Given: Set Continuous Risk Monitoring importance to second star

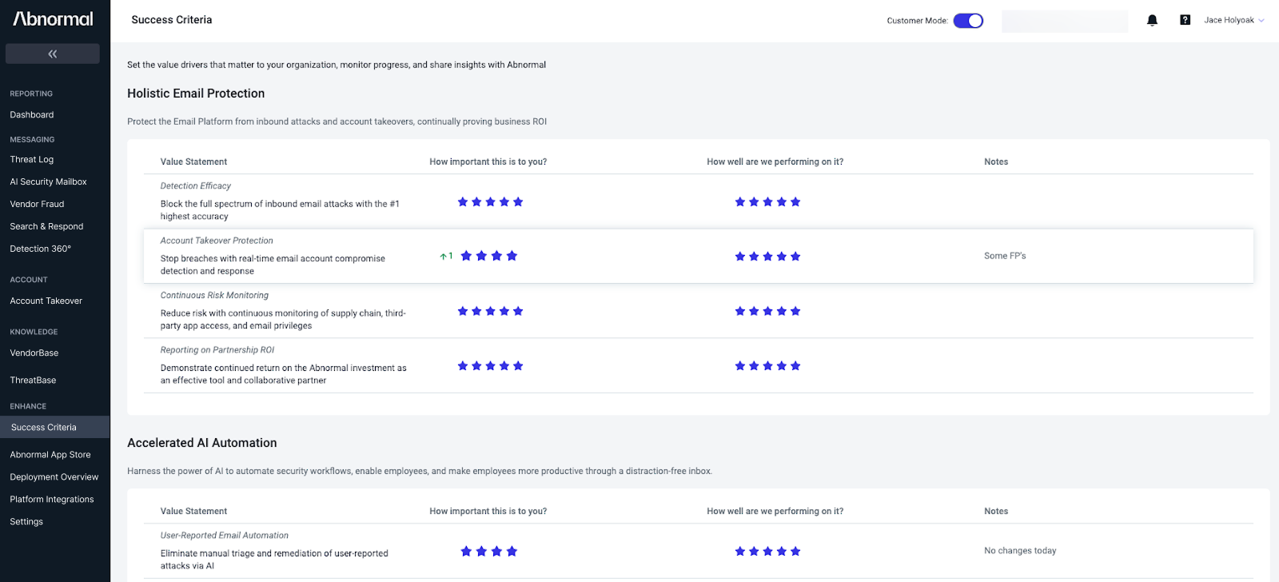Looking at the screenshot, I should pos(476,311).
